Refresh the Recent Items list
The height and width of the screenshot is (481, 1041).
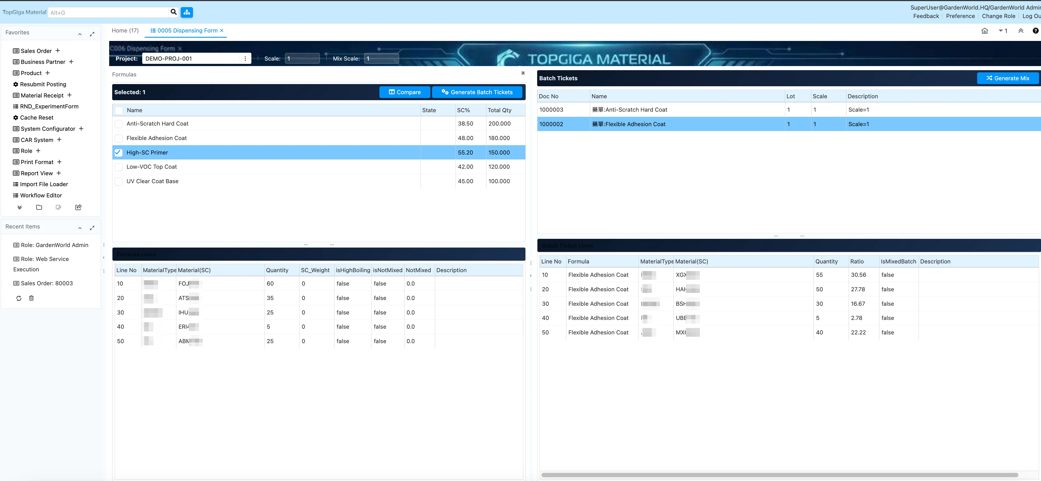coord(19,298)
